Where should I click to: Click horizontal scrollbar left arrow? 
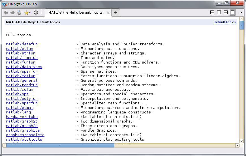5,146
